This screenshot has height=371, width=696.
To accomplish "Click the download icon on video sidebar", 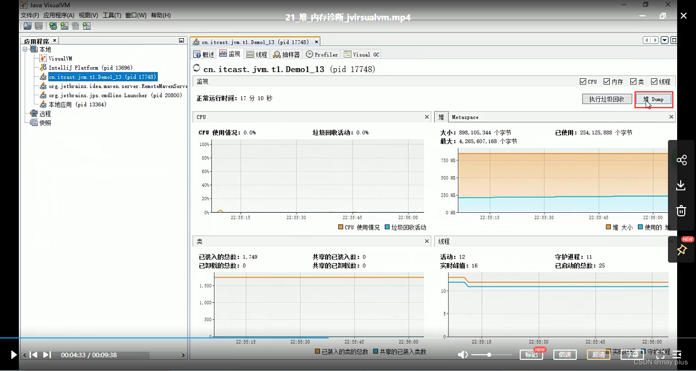I will 681,185.
